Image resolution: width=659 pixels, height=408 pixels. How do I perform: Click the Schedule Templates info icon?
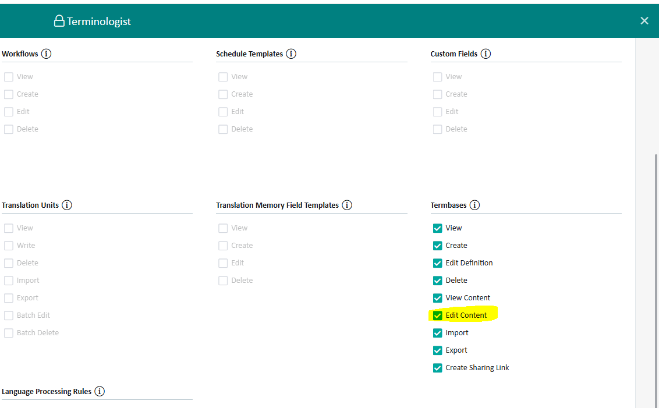[x=291, y=53]
